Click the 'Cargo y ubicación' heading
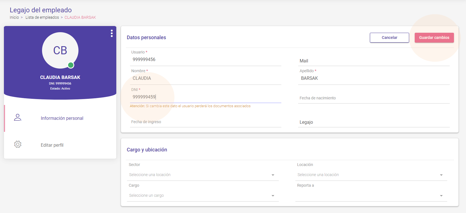Viewport: 466px width, 213px height. (147, 150)
